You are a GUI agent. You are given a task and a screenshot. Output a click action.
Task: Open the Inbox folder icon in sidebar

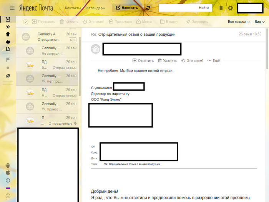click(8, 19)
